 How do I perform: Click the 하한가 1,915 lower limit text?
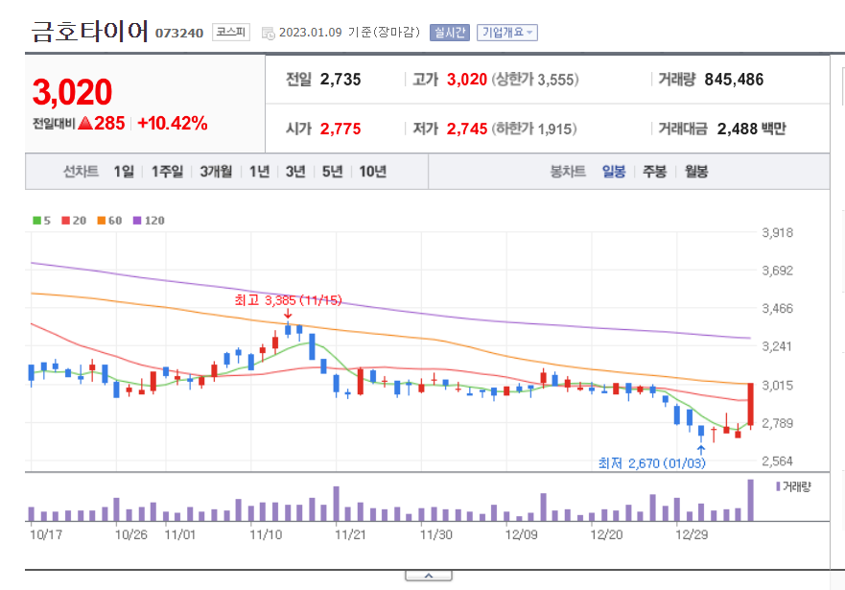(x=533, y=130)
